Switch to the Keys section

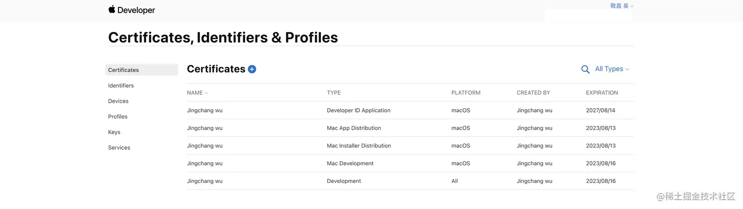[114, 132]
